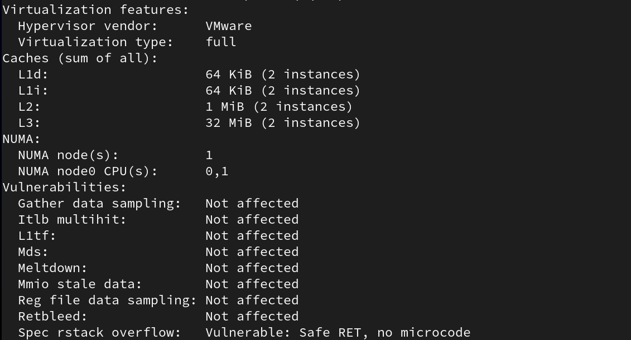Click 'Mmio stale data:' label
The width and height of the screenshot is (631, 340).
[x=80, y=284]
